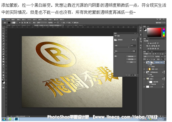Open the File menu

pyautogui.click(x=8, y=20)
